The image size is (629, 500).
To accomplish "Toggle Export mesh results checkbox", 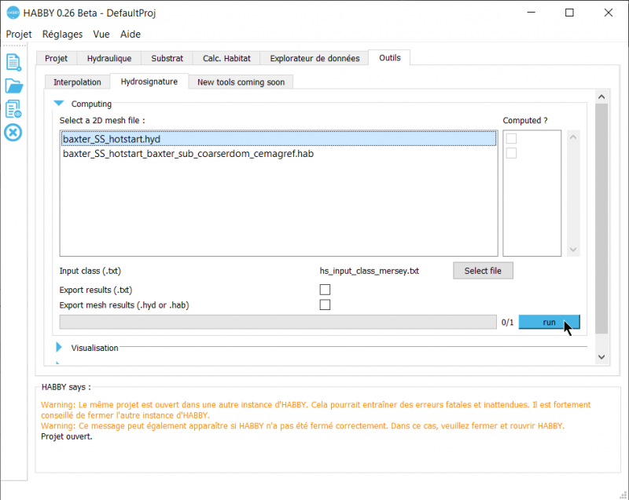I will click(x=325, y=305).
